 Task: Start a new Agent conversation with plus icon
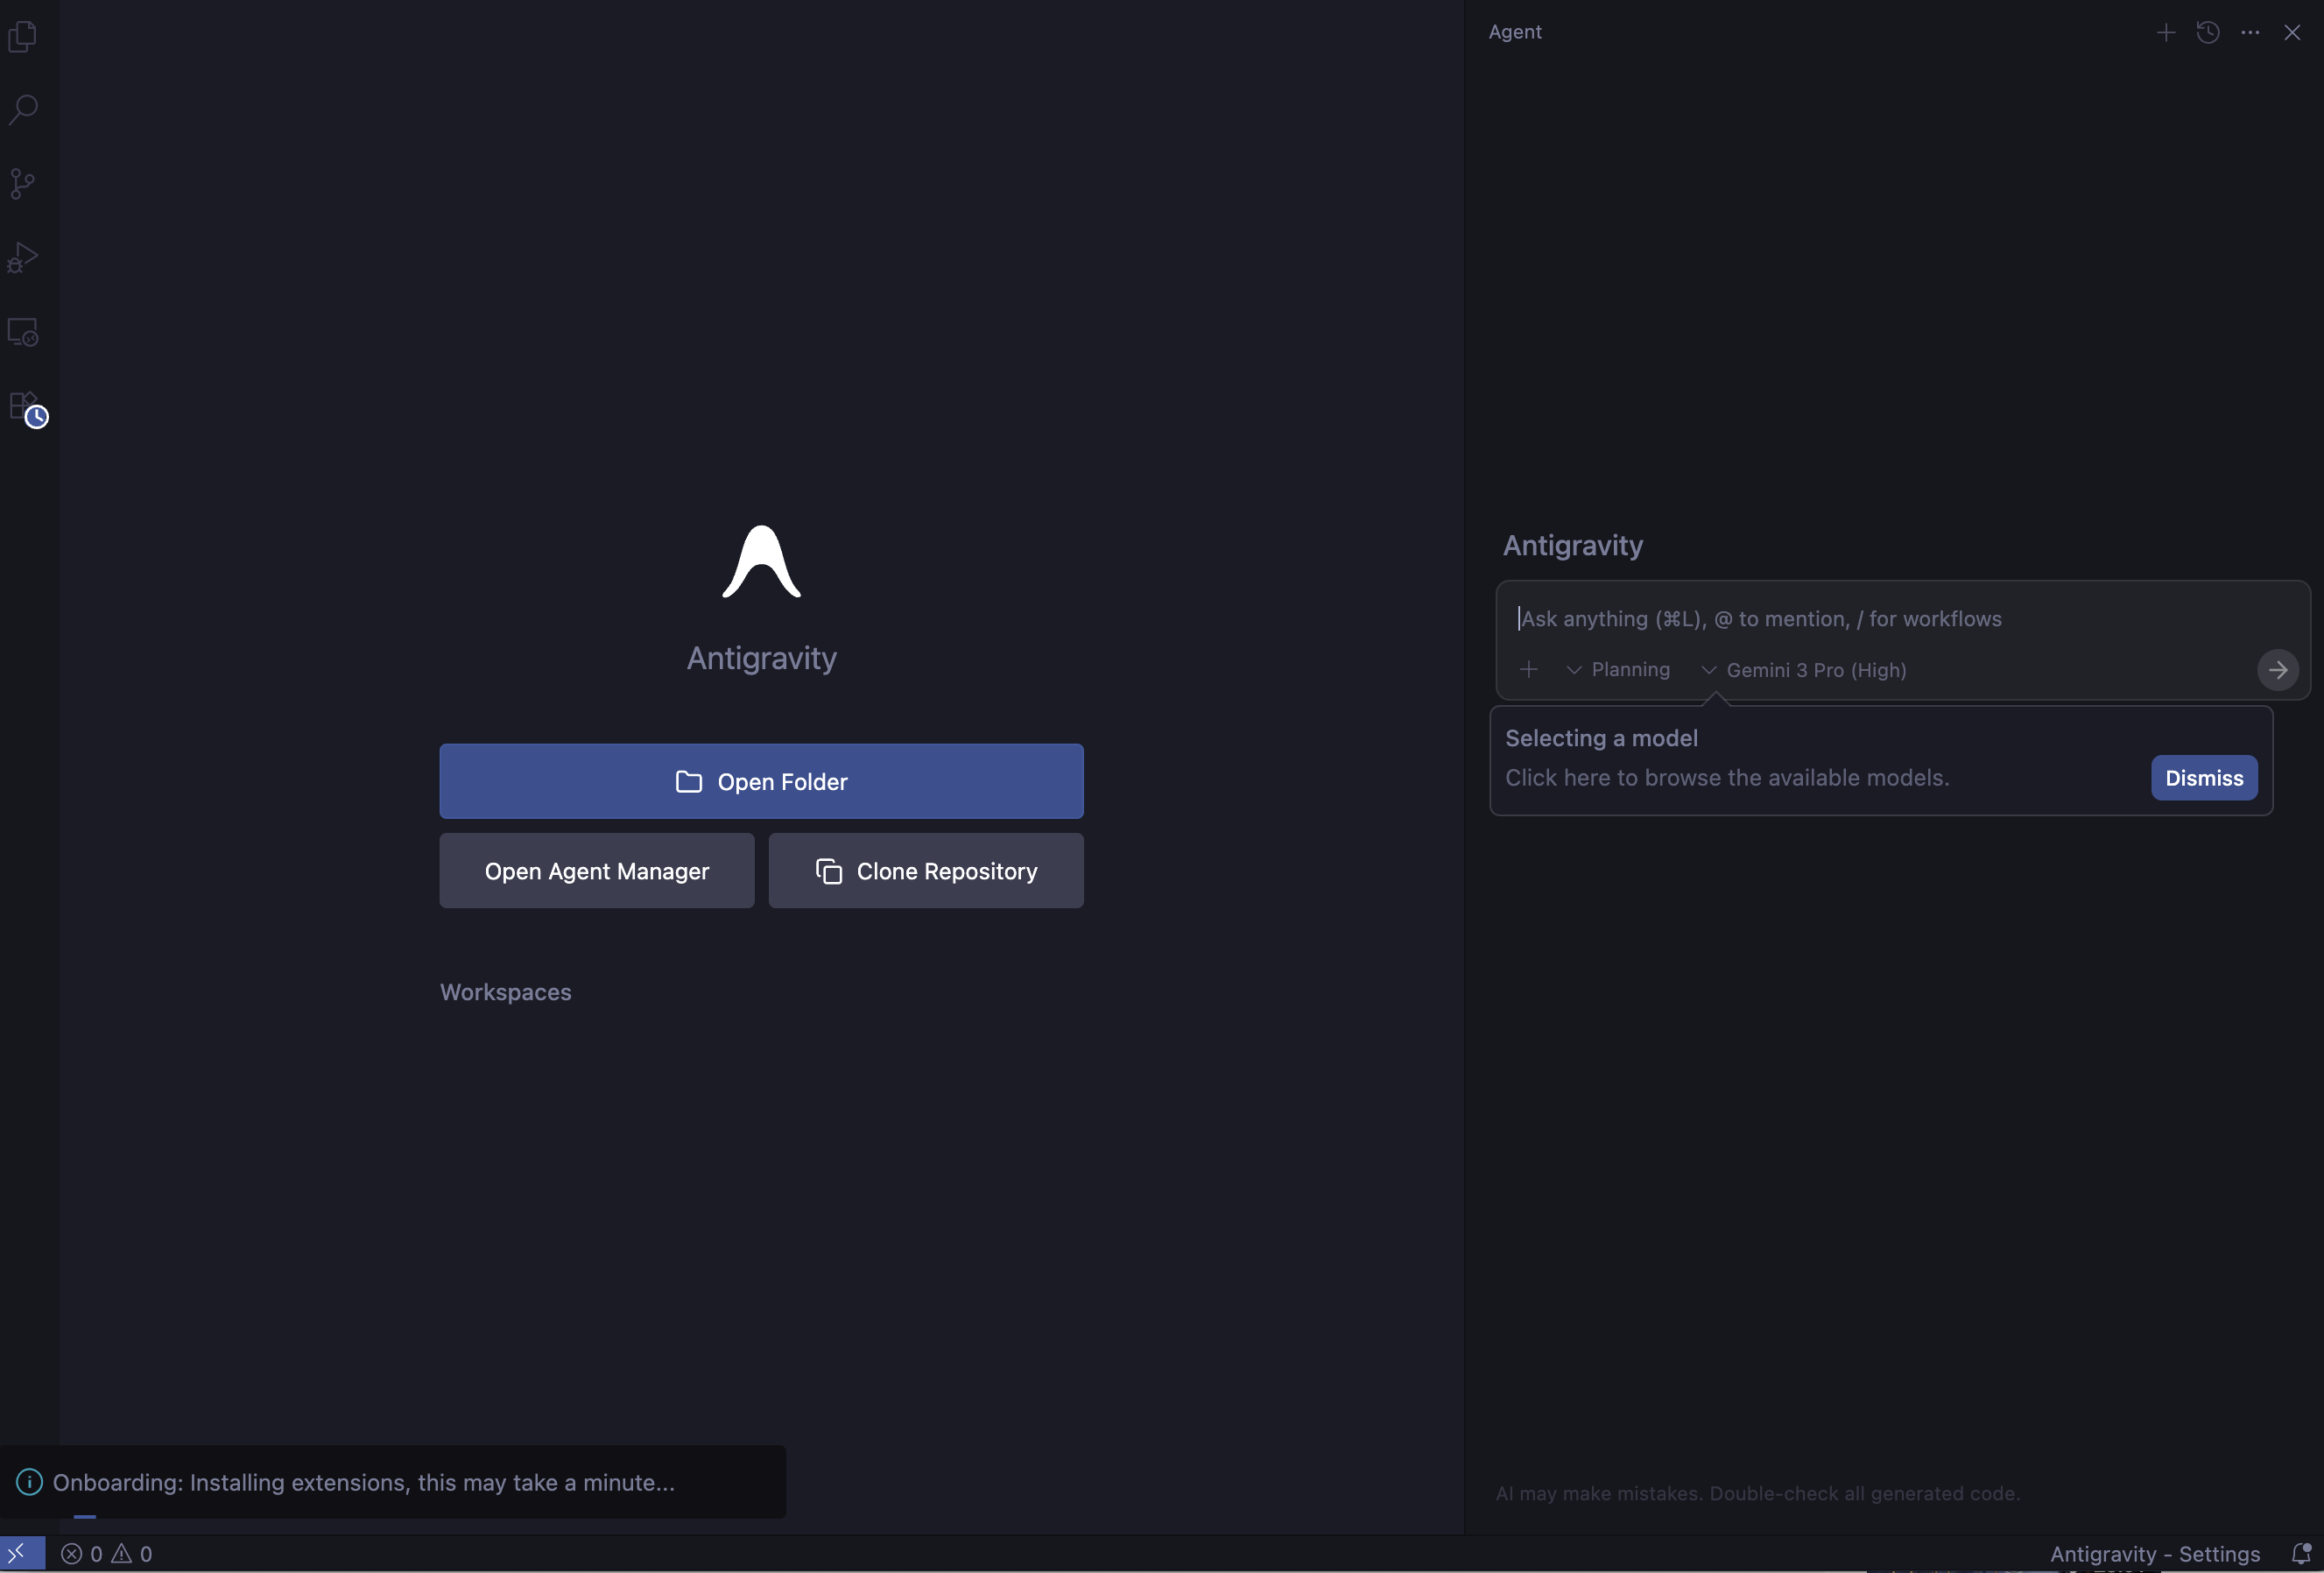2166,32
